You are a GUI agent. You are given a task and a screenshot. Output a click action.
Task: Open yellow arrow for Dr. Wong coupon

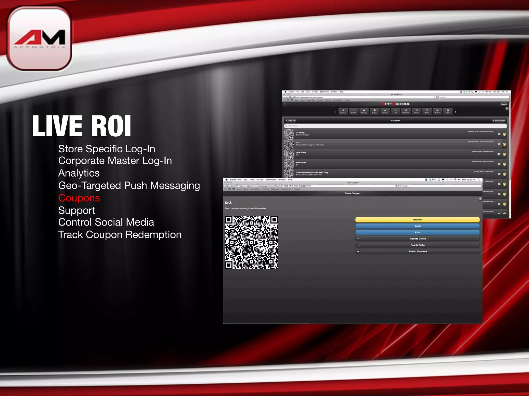(x=504, y=134)
